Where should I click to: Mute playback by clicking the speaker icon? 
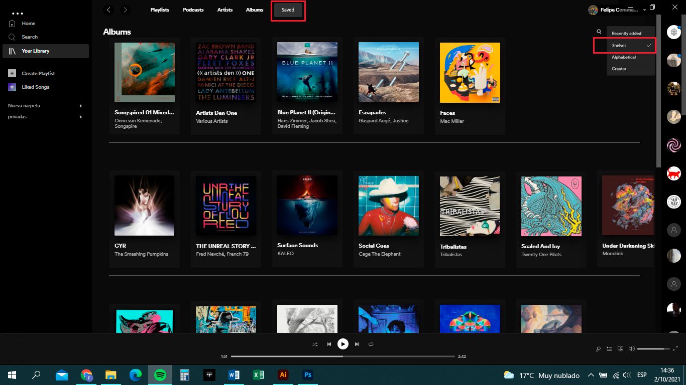click(x=632, y=348)
